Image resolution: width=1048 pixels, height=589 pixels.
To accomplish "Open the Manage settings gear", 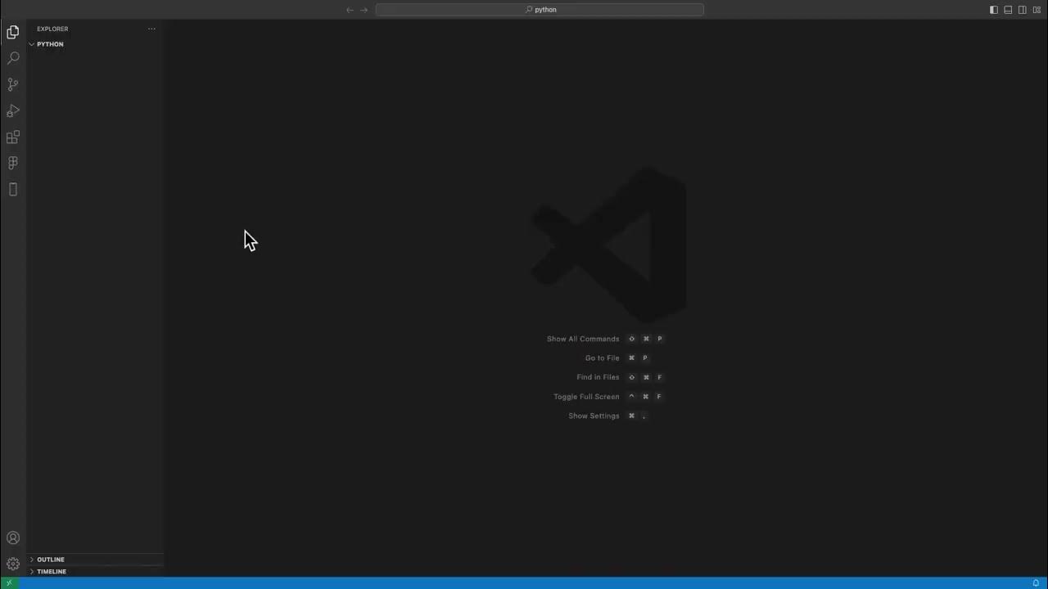I will [12, 564].
